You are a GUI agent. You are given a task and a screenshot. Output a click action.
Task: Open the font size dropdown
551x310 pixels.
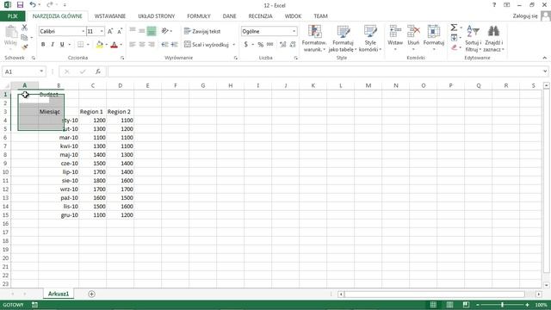pyautogui.click(x=102, y=31)
